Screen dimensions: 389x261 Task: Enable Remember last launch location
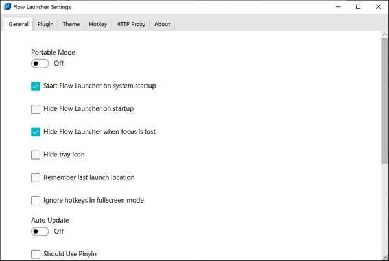click(x=36, y=177)
